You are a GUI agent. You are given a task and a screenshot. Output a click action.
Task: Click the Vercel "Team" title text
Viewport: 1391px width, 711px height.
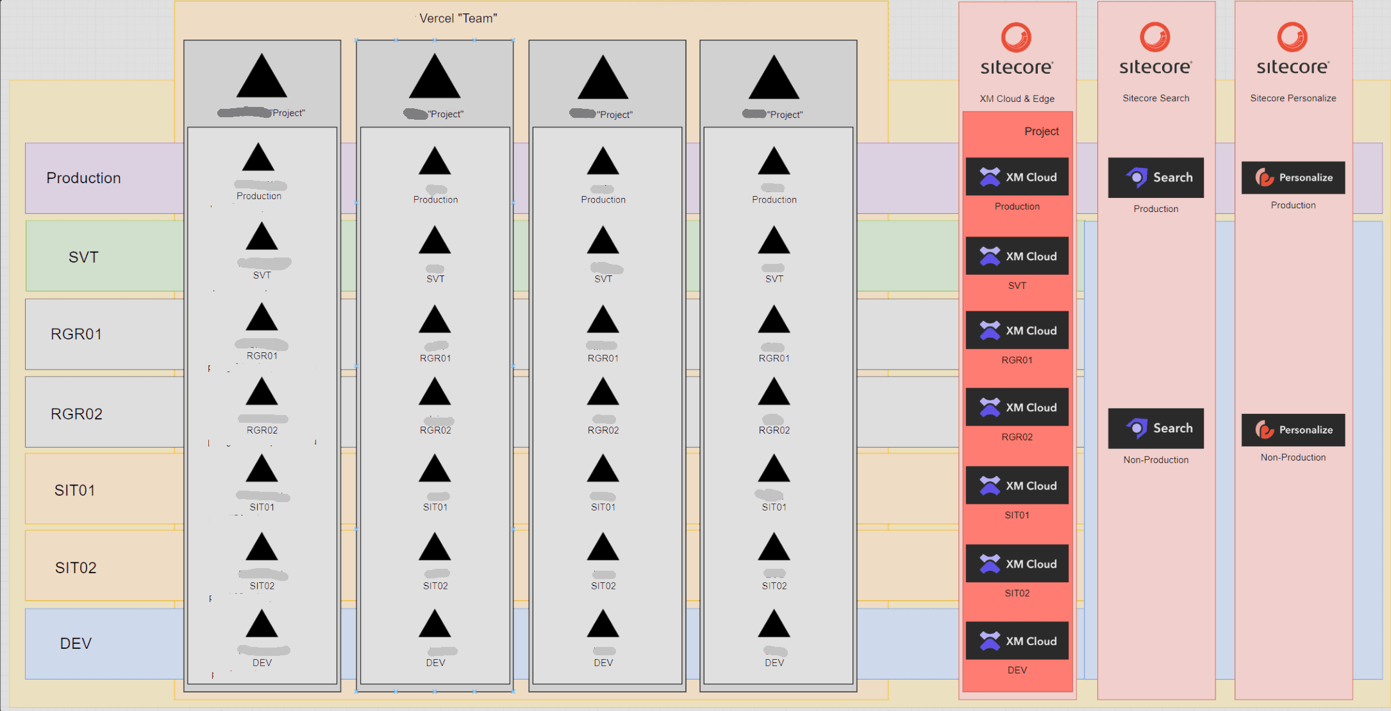tap(458, 19)
